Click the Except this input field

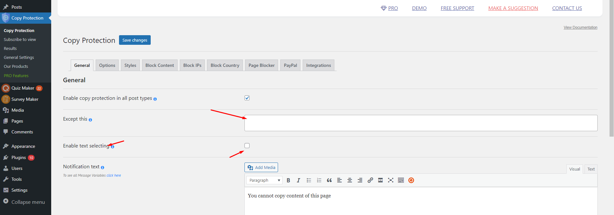[421, 123]
